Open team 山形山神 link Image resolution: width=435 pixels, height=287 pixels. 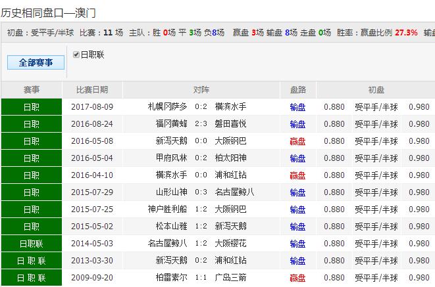171,192
